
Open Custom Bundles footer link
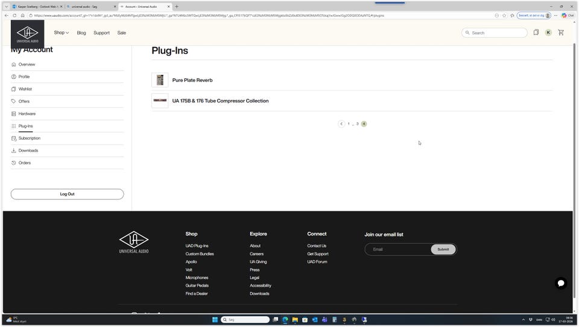click(200, 254)
